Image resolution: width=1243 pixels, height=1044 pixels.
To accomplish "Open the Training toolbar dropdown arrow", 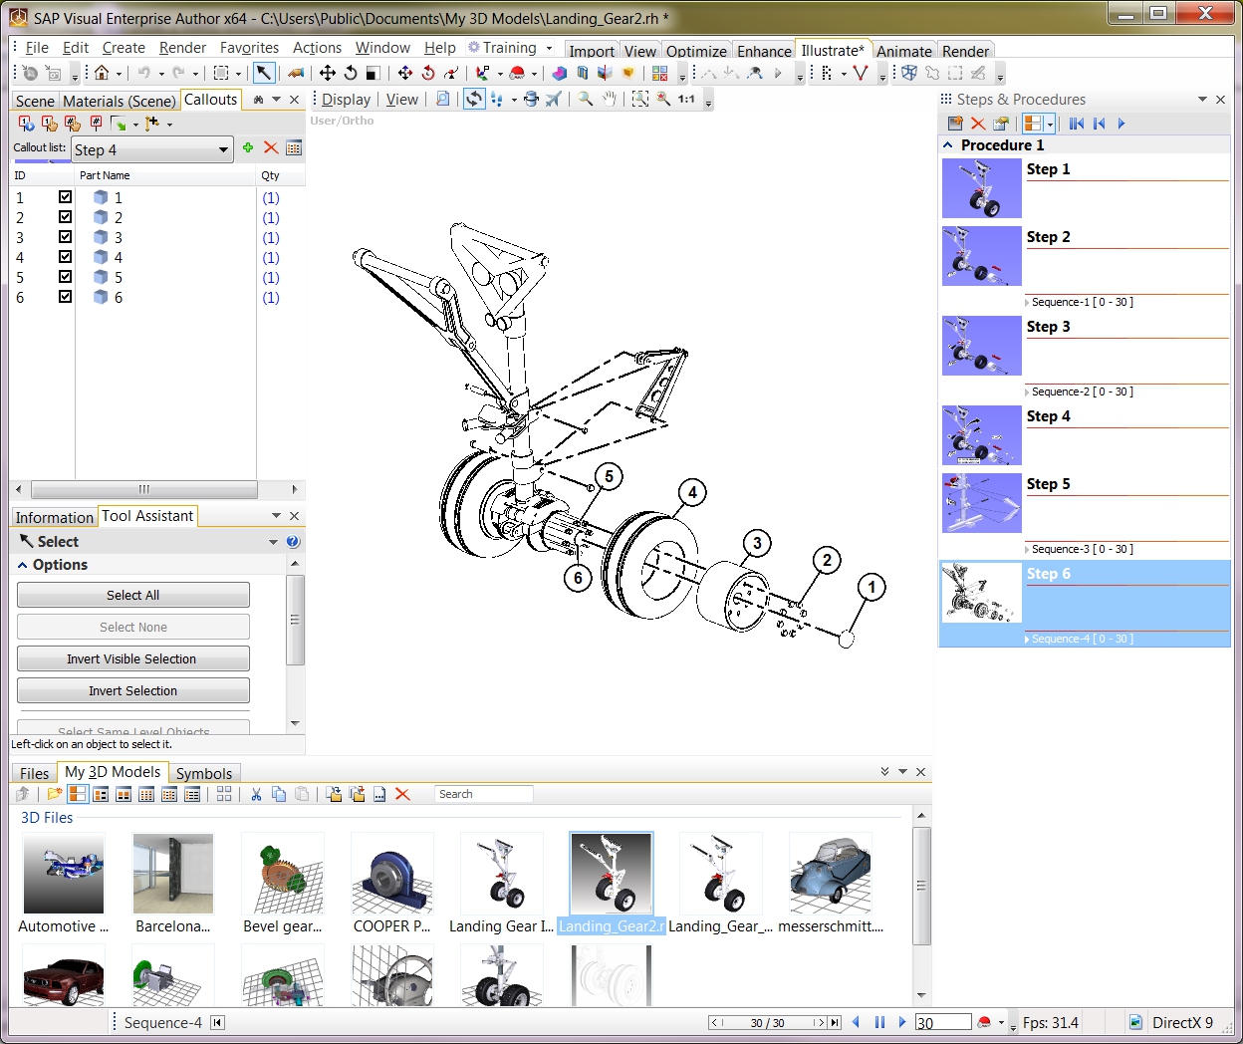I will coord(549,48).
